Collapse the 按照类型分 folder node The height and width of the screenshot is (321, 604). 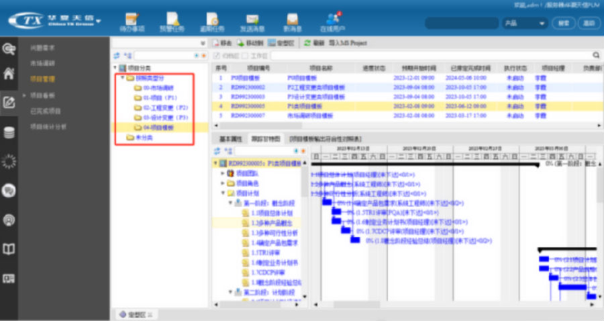(x=123, y=78)
